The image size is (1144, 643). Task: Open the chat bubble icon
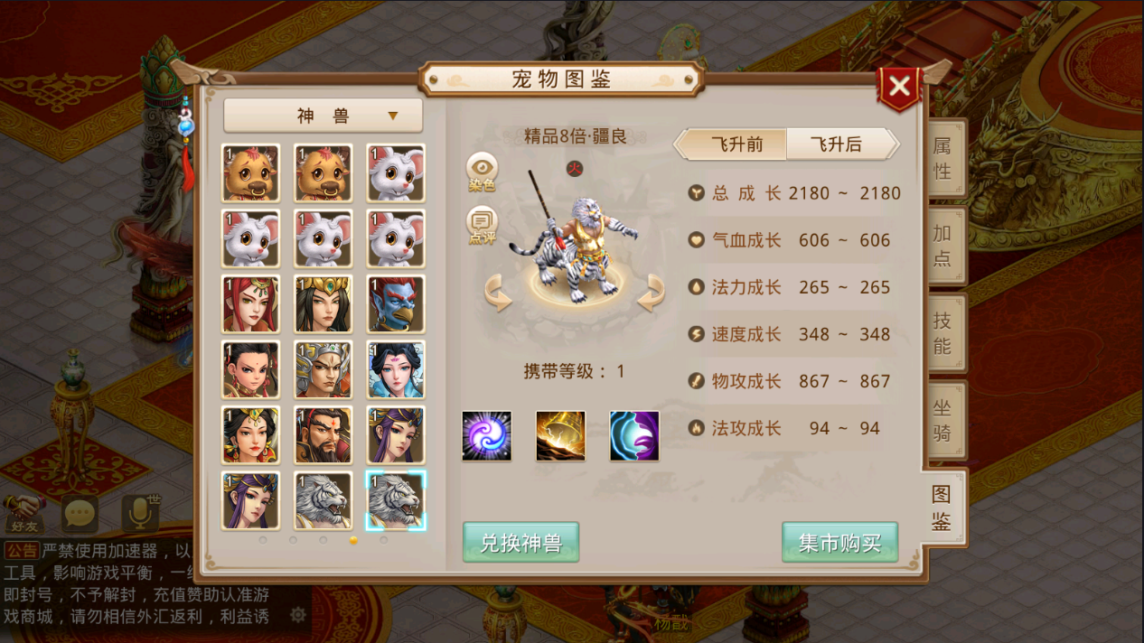(80, 515)
